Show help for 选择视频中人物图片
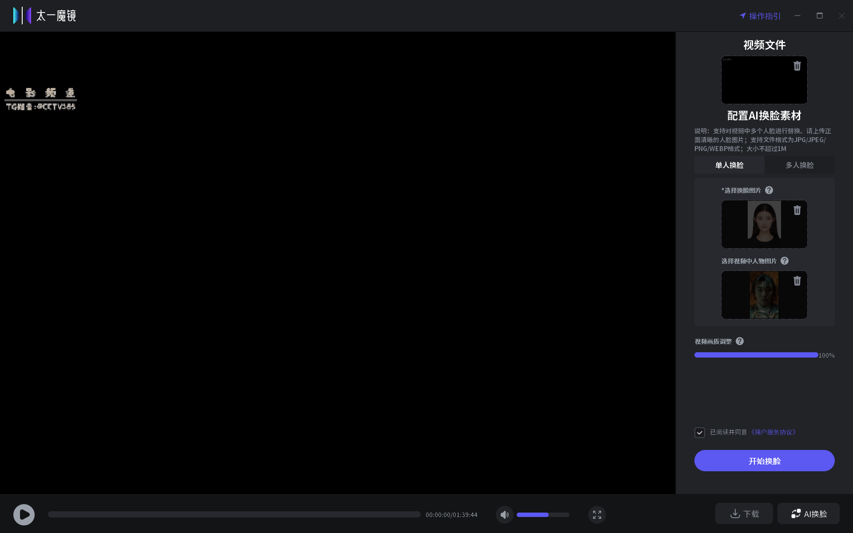The height and width of the screenshot is (533, 853). pos(785,261)
